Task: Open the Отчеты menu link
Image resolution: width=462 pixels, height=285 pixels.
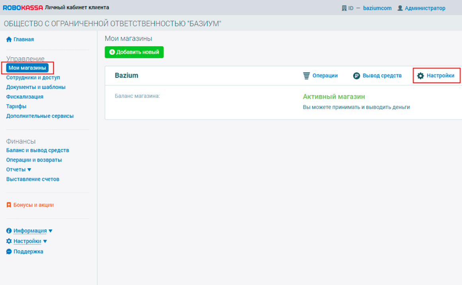Action: coord(16,170)
